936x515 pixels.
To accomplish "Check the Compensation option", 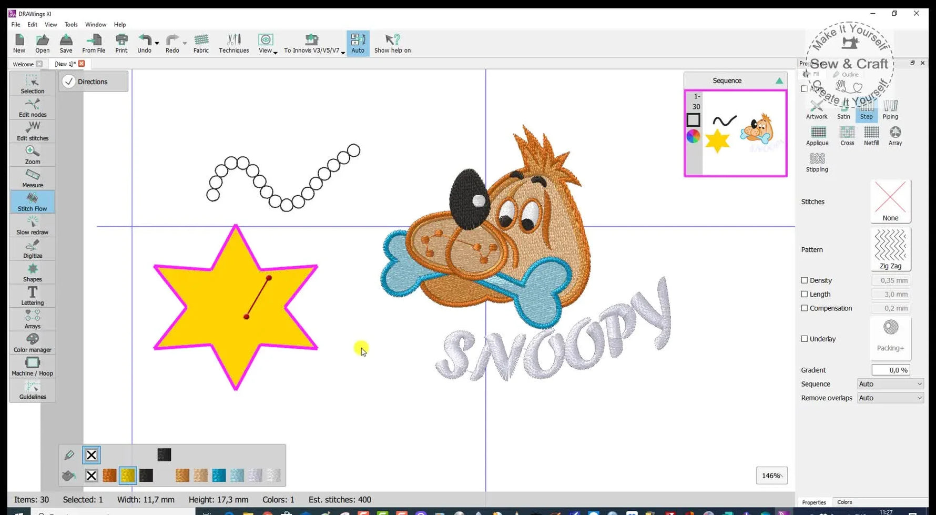I will [805, 308].
